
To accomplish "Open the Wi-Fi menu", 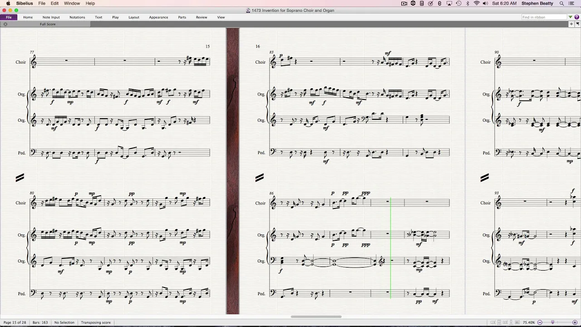I will [x=477, y=3].
